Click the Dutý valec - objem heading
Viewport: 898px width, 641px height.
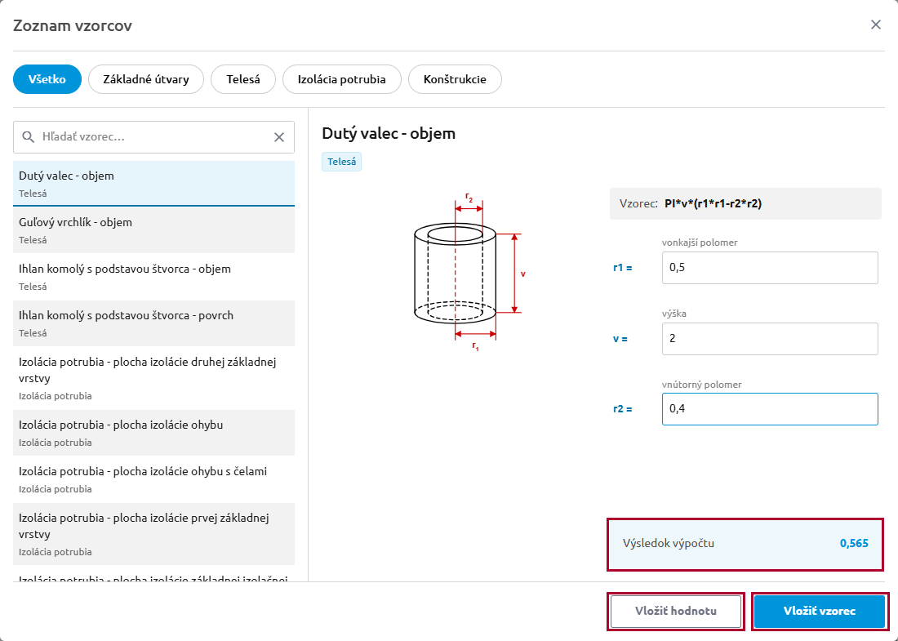click(389, 133)
